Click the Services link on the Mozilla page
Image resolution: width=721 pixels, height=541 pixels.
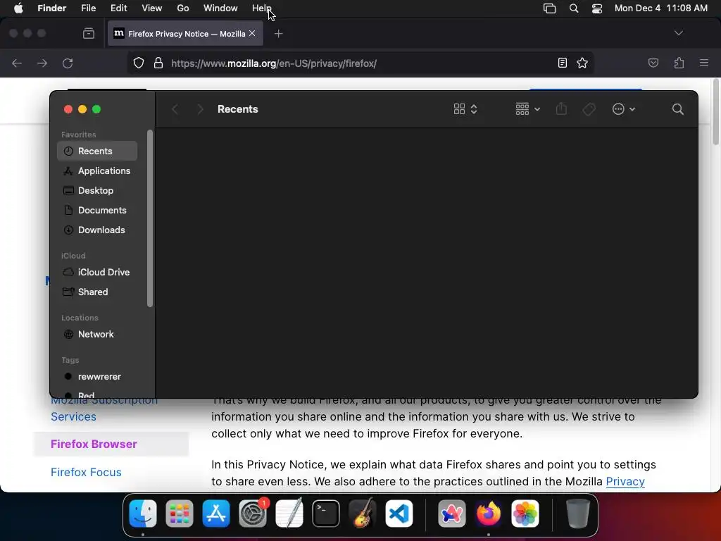point(73,416)
